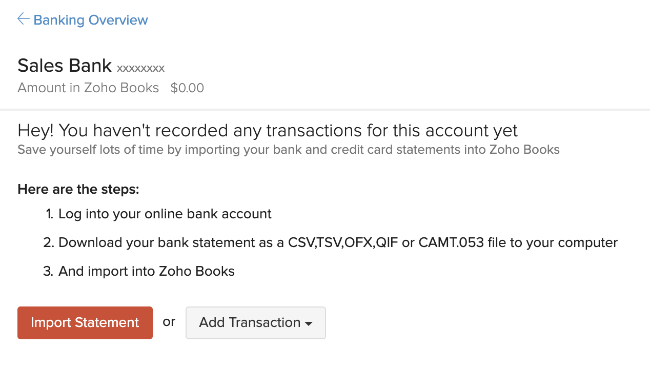
Task: Click the 'Here are the steps' heading
Action: (78, 189)
